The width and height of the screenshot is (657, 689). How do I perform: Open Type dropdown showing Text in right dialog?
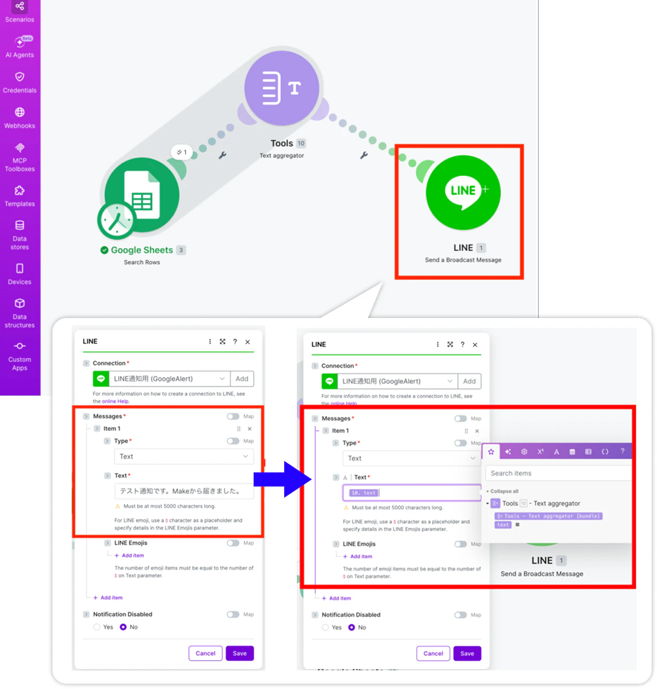point(411,459)
